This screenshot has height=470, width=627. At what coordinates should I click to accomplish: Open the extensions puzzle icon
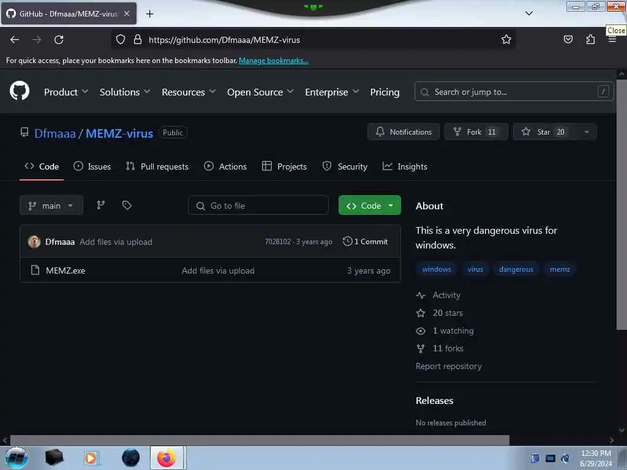(x=590, y=39)
